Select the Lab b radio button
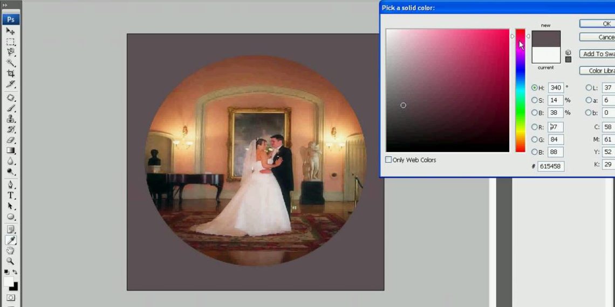The height and width of the screenshot is (307, 615). (x=589, y=113)
